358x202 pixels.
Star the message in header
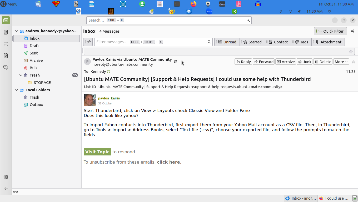(354, 62)
